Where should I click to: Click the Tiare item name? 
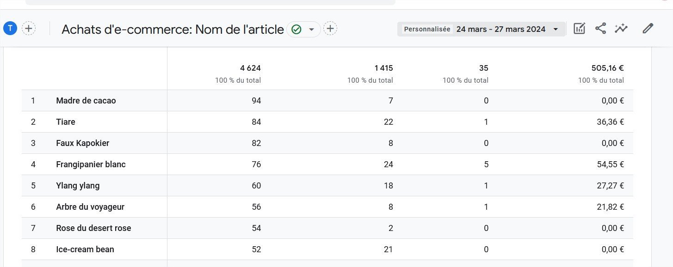coord(66,122)
